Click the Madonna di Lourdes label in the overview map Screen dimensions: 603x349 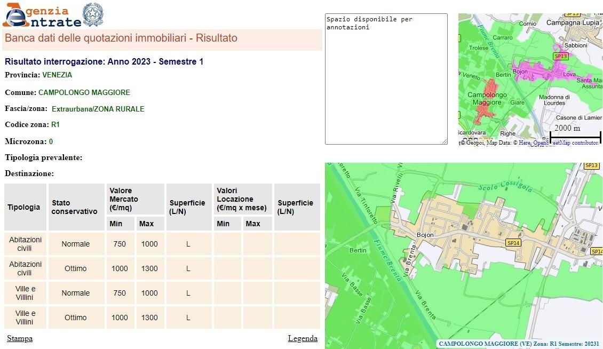pos(554,100)
